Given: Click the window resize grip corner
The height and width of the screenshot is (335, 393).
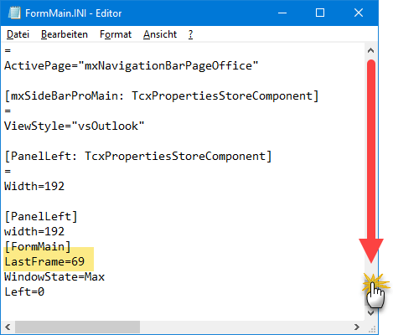Looking at the screenshot, I should pos(371,327).
